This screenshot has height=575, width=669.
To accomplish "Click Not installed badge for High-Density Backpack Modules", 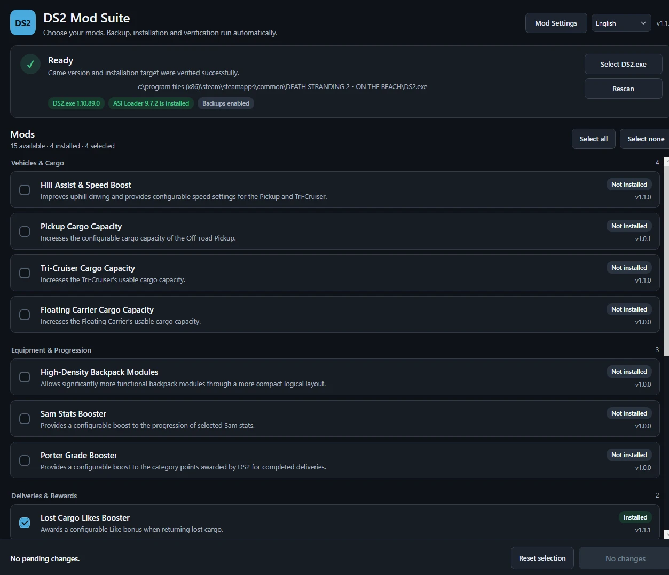I will 629,372.
